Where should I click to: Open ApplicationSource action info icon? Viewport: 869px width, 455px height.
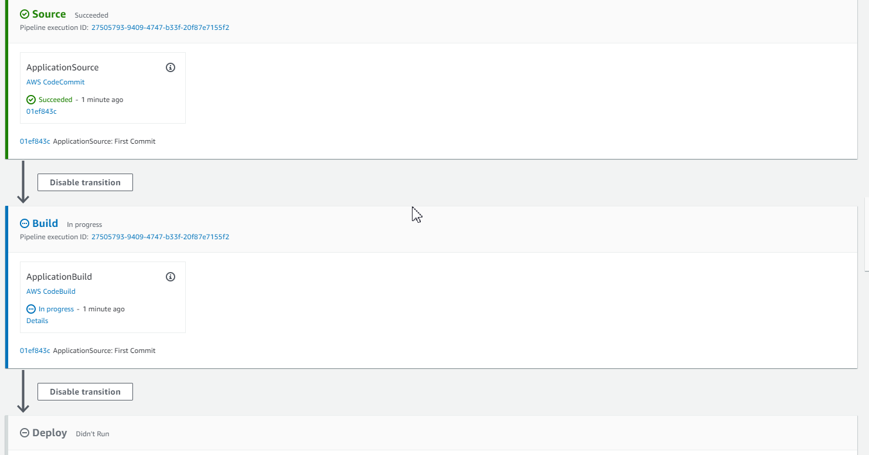tap(171, 67)
